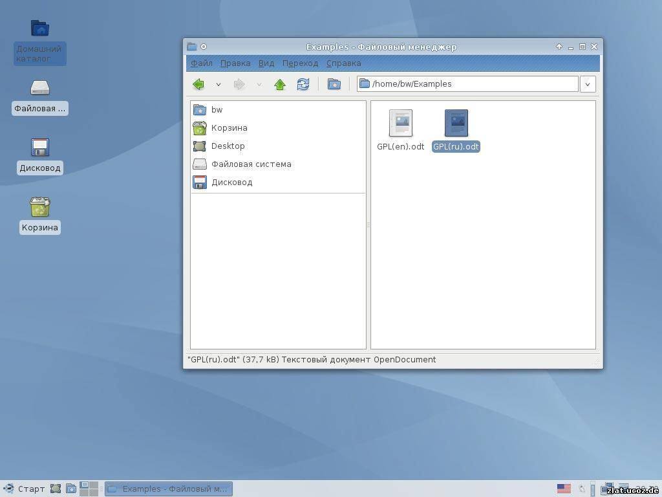
Task: Open Корзина in the side pane
Action: click(x=278, y=128)
